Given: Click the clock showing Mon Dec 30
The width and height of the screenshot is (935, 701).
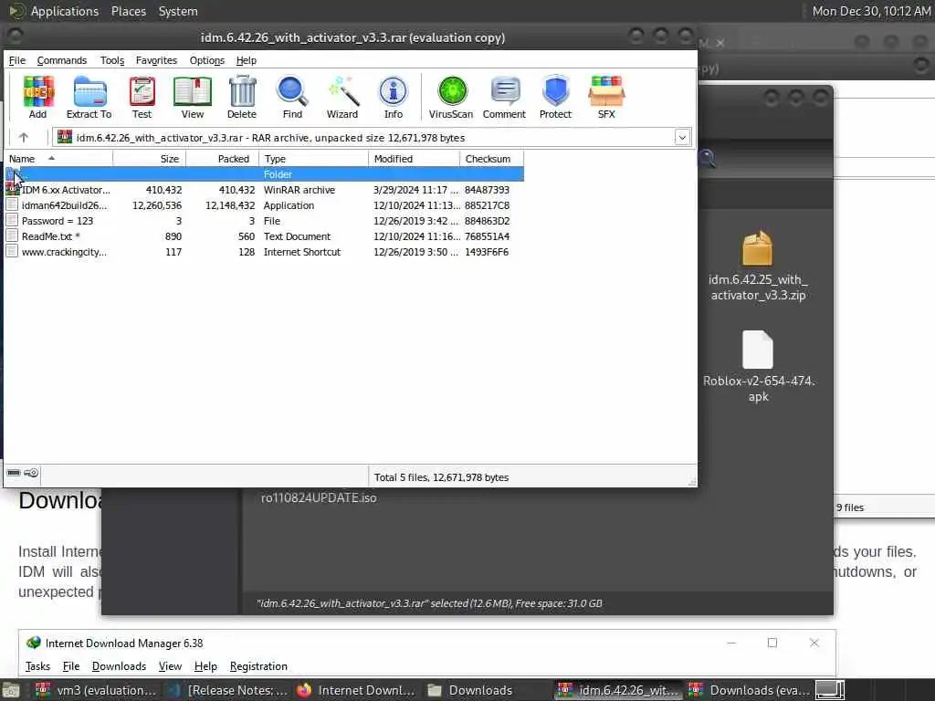Looking at the screenshot, I should click(871, 11).
